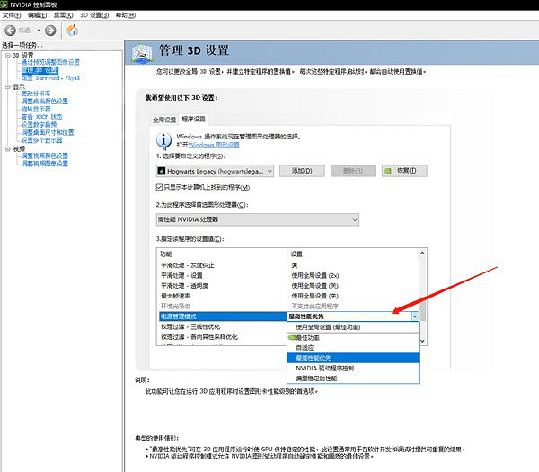
Task: Click the blue info icon beside Windows notice
Action: 164,139
